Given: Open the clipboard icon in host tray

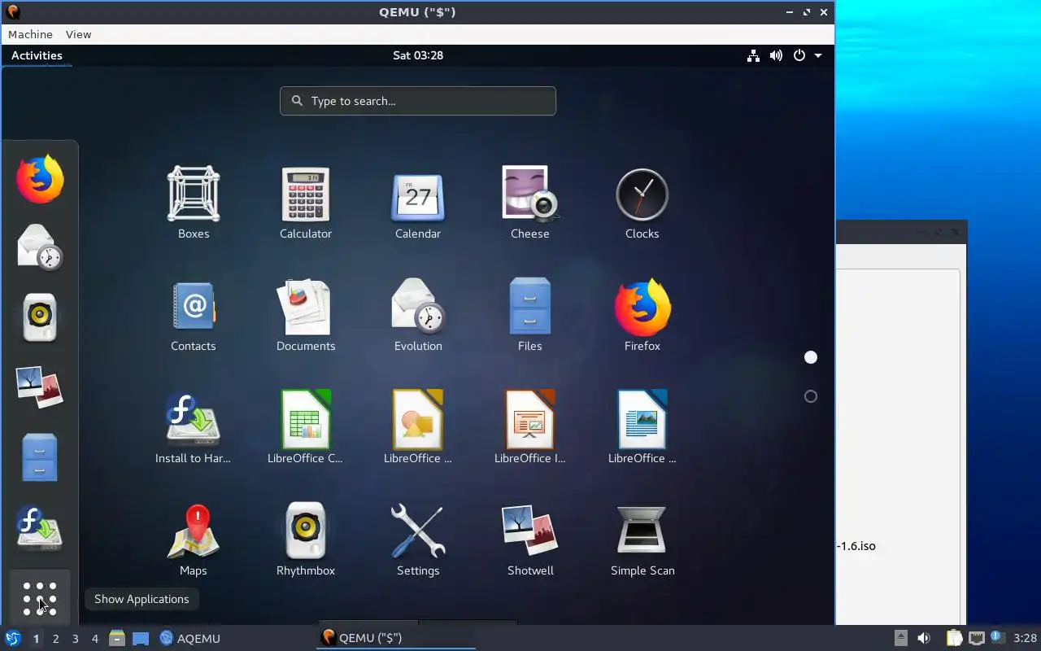Looking at the screenshot, I should point(954,638).
